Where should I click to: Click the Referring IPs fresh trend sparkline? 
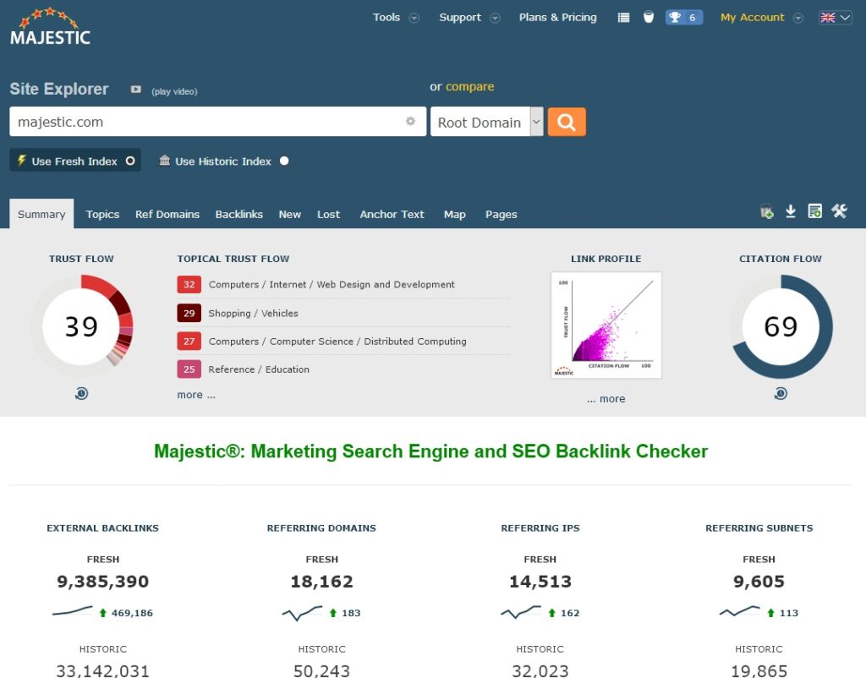pyautogui.click(x=521, y=612)
